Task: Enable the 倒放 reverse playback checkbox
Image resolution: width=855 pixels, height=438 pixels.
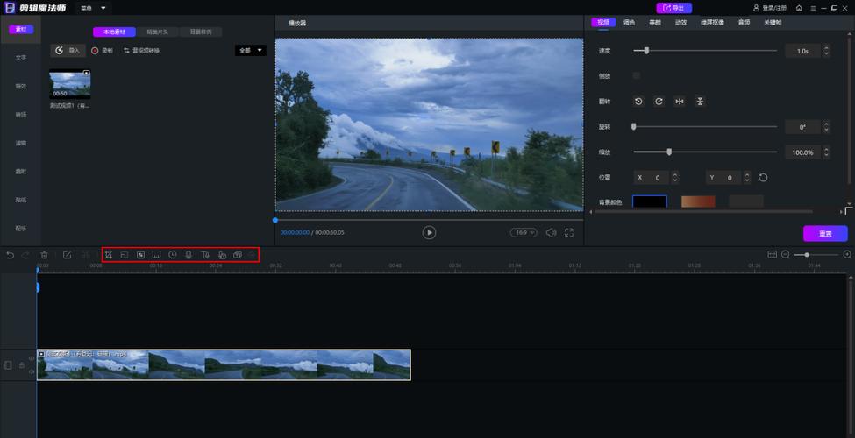Action: click(x=637, y=76)
